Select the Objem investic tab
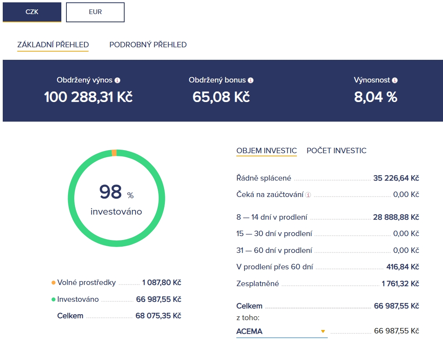 [266, 150]
